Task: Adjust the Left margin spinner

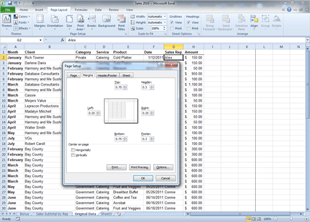Action: coord(98,113)
